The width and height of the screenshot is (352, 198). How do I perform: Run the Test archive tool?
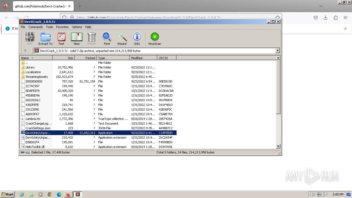pos(61,39)
